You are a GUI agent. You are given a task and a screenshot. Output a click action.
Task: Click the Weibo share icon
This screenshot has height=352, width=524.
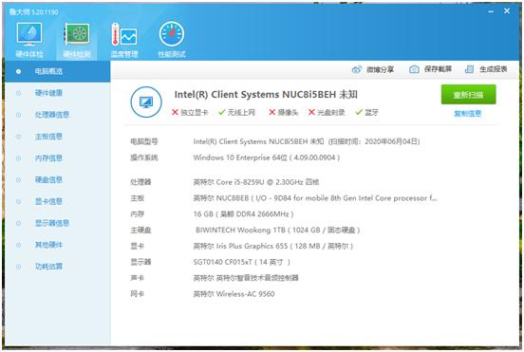357,69
